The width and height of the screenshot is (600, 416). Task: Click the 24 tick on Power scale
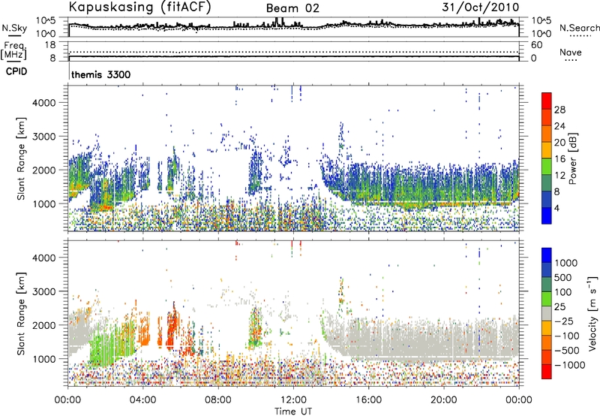point(559,126)
